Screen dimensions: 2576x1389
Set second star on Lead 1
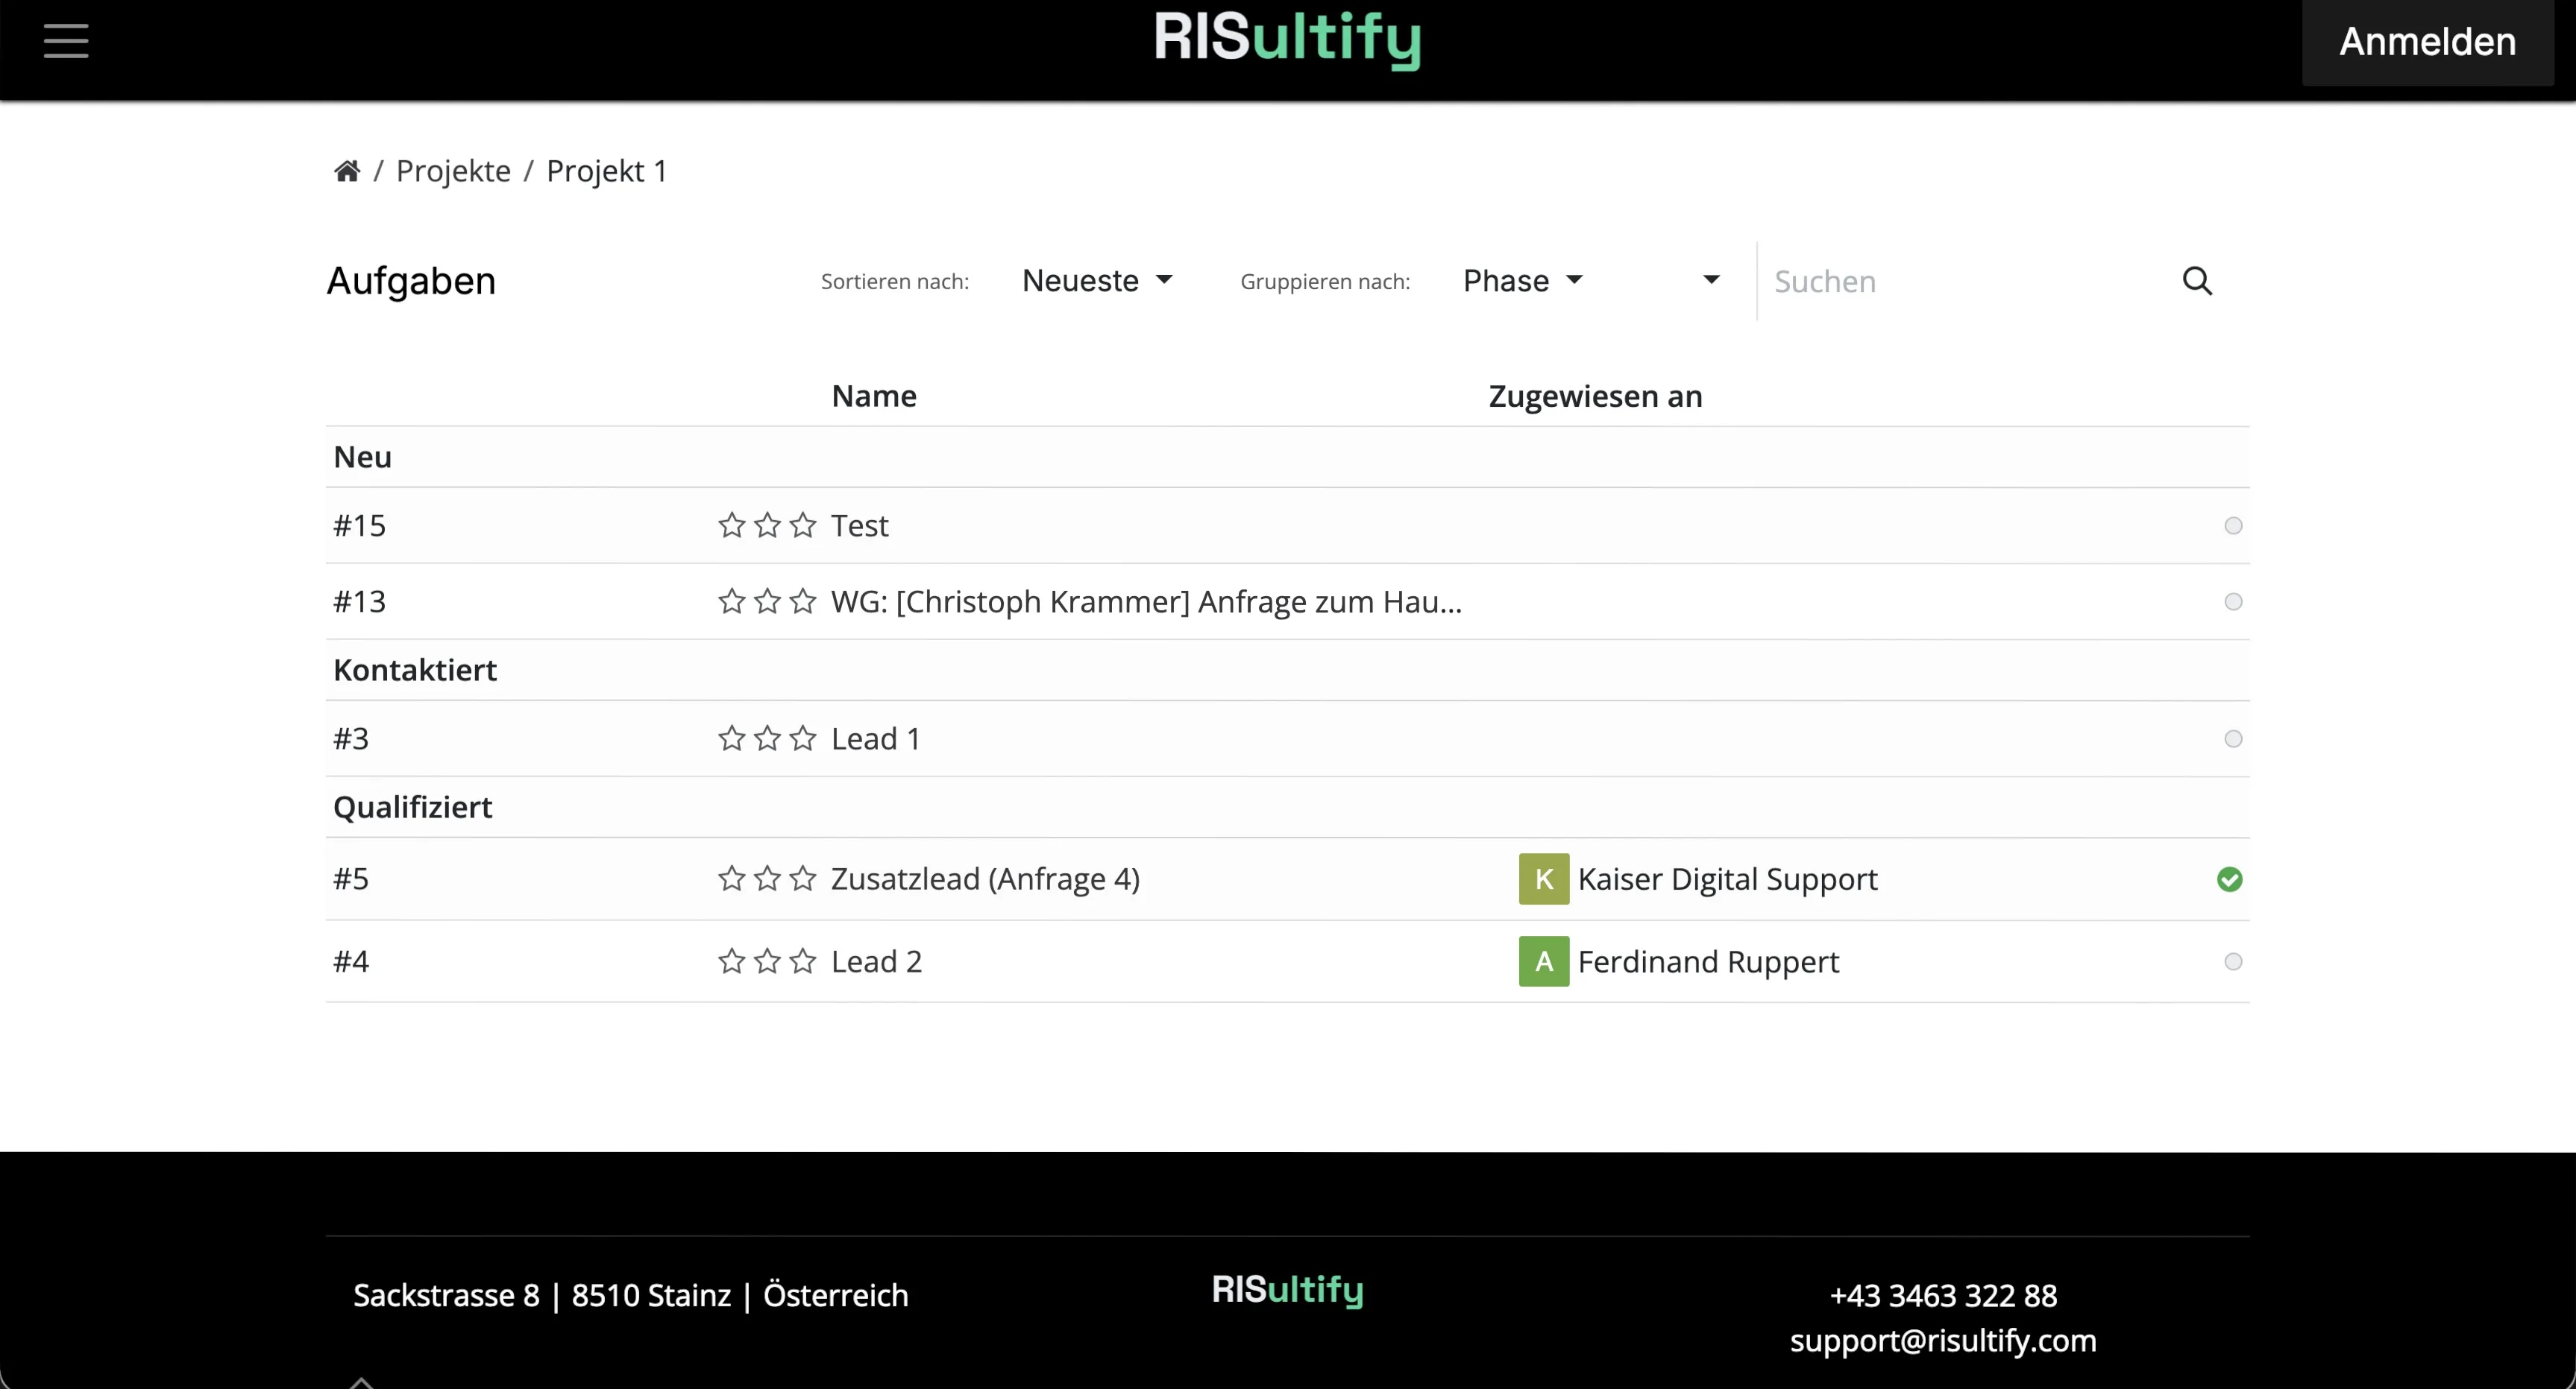click(x=768, y=738)
